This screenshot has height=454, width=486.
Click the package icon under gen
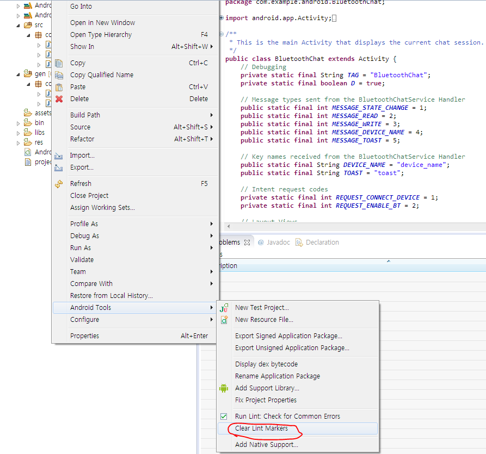click(39, 84)
